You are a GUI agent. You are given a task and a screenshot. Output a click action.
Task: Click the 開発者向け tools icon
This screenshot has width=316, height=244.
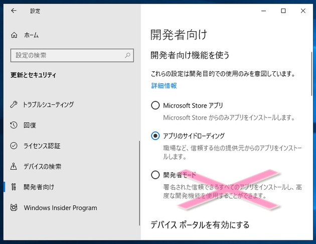click(14, 187)
